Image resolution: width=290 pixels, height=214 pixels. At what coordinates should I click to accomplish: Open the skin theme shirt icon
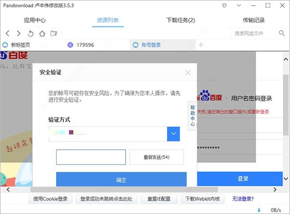click(224, 5)
